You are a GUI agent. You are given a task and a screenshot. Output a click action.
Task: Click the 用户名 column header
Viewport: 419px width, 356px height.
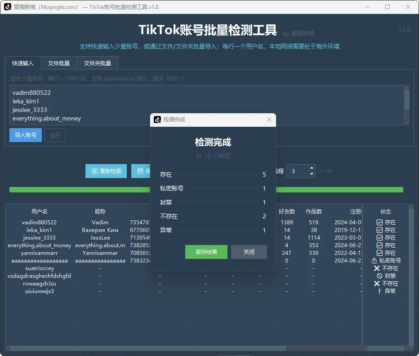coord(40,211)
